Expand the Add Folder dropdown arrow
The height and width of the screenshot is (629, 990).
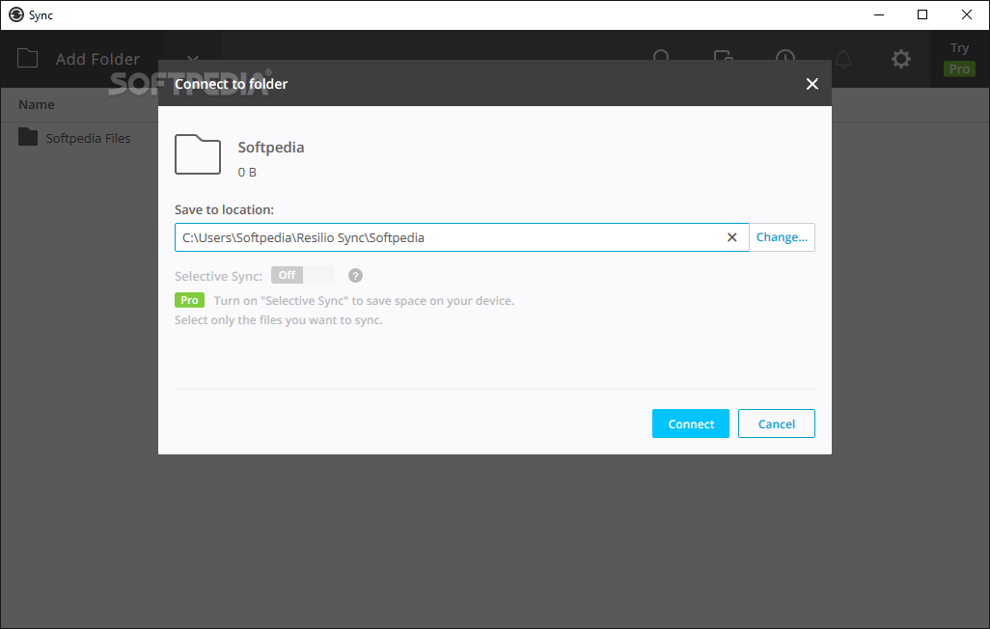(193, 59)
